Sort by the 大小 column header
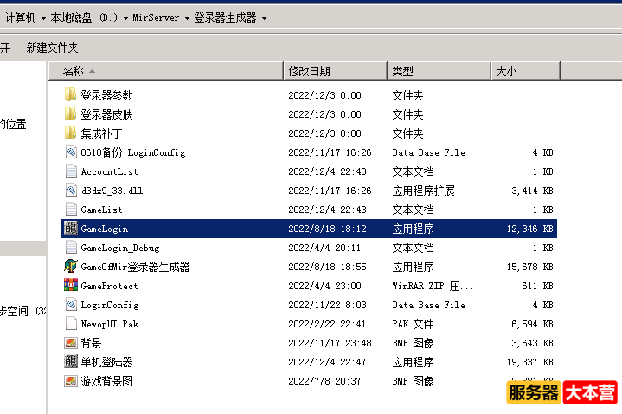 (526, 71)
